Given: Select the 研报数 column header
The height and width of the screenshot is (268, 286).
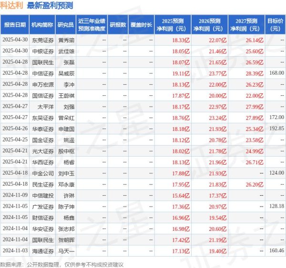Looking at the screenshot, I should (x=118, y=25).
